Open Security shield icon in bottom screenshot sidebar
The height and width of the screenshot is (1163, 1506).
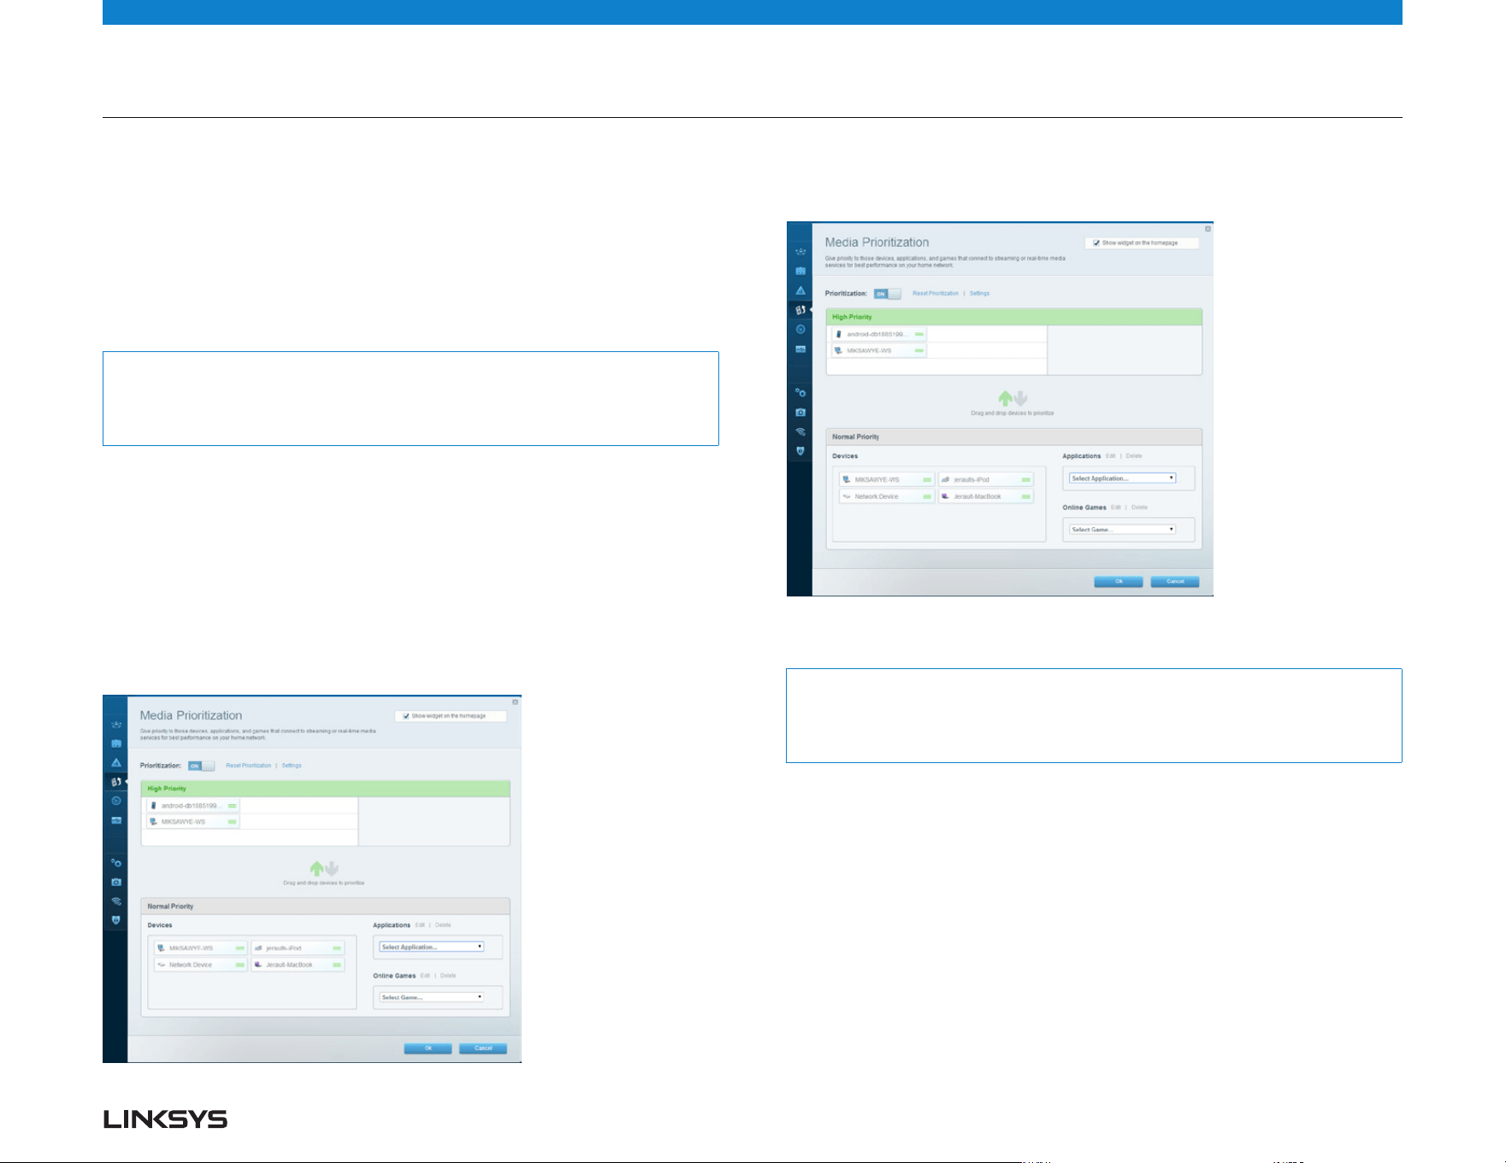[116, 920]
